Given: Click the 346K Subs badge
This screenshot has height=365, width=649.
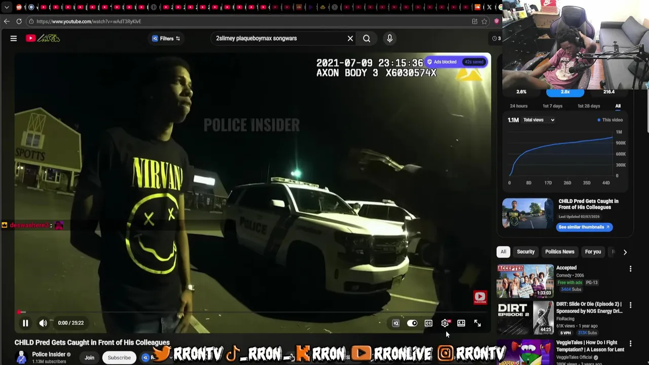Looking at the screenshot, I should click(571, 289).
